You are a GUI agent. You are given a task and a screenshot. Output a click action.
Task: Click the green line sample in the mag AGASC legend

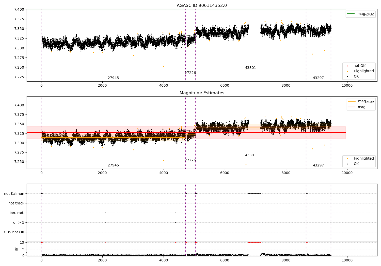[x=351, y=14]
